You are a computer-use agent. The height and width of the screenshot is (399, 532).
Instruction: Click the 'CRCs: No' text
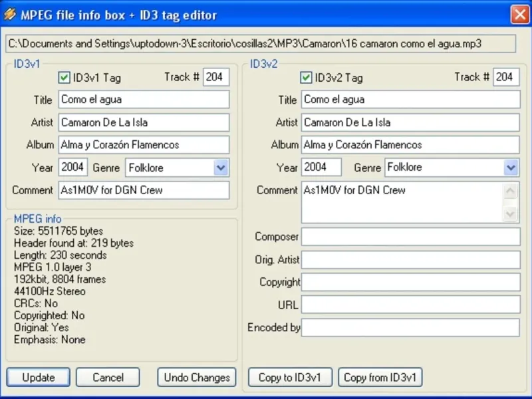tap(36, 303)
